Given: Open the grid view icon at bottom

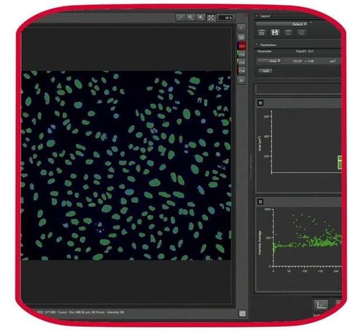Looking at the screenshot, I should click(242, 314).
